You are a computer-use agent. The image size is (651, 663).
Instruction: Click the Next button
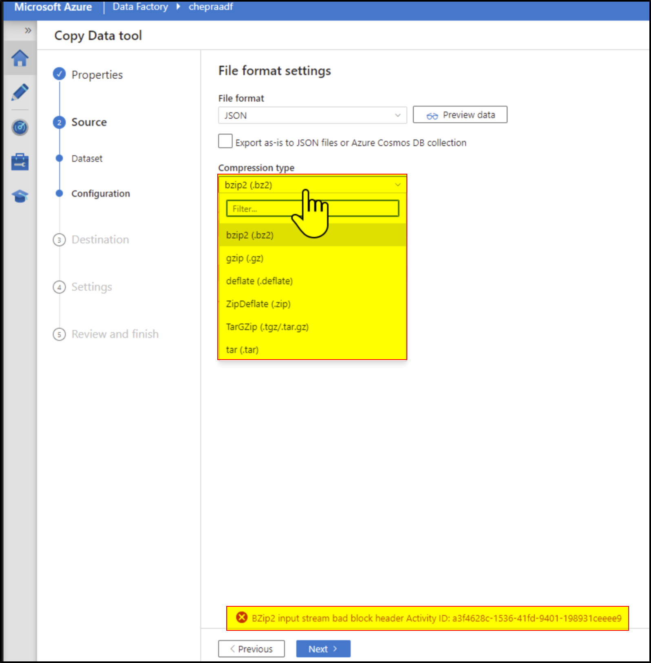[323, 649]
